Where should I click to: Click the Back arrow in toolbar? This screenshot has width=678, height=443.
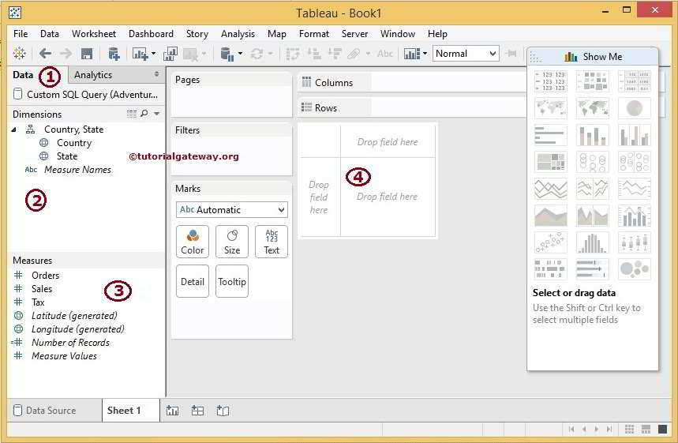[45, 54]
